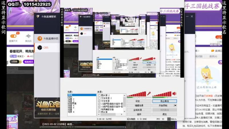Screen dimensions: 229x129
Task: Click the 丢失帧数 dropped frames status
Action: pyautogui.click(x=137, y=119)
